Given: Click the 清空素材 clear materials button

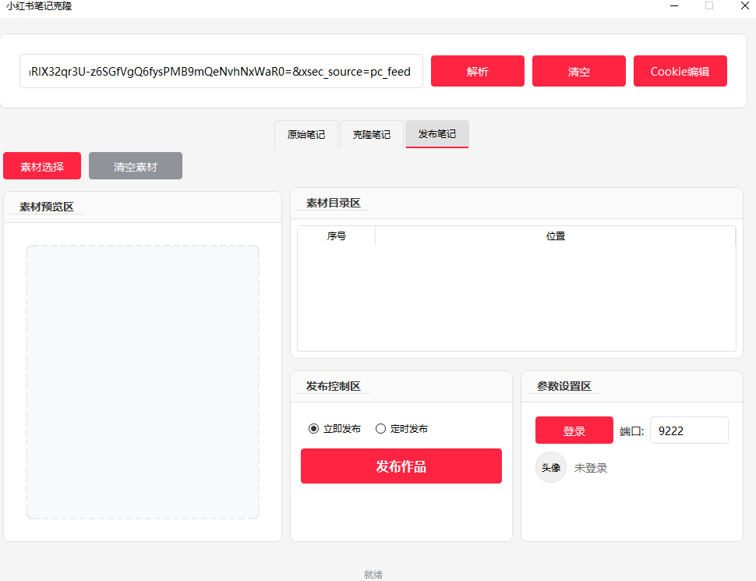Looking at the screenshot, I should tap(135, 165).
